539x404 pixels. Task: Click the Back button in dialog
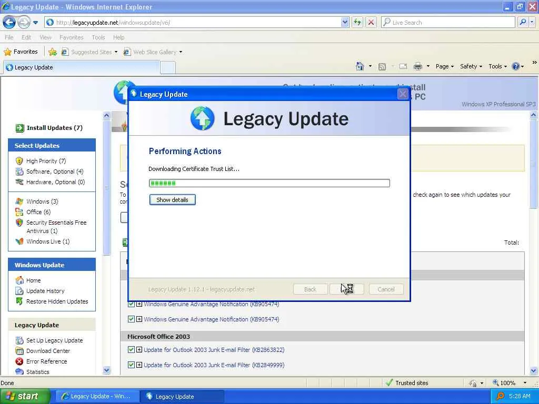pyautogui.click(x=310, y=289)
